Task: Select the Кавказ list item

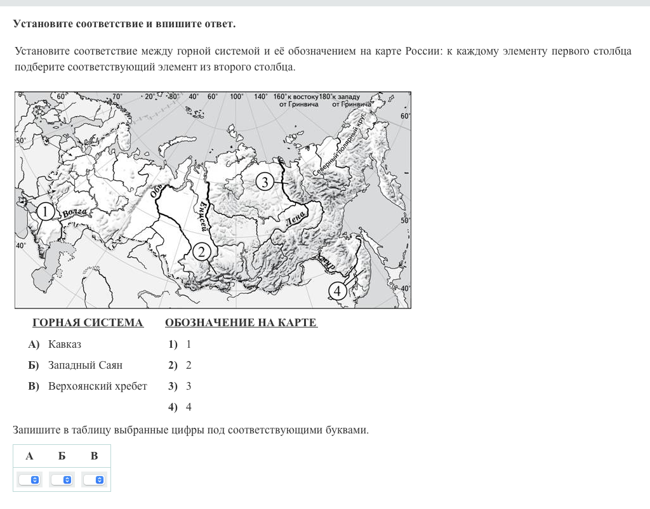Action: pyautogui.click(x=64, y=345)
